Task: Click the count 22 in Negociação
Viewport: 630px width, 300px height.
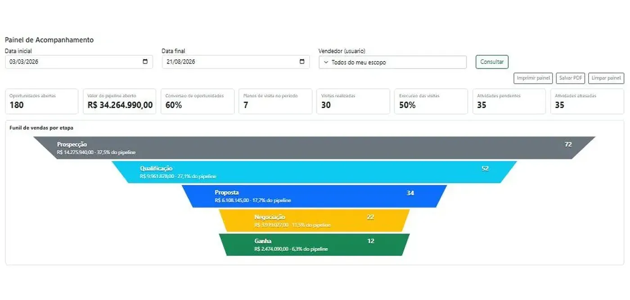Action: click(370, 217)
